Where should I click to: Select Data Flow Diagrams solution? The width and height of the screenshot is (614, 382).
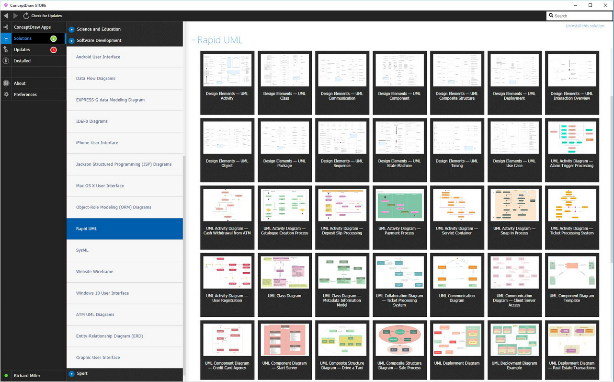125,79
